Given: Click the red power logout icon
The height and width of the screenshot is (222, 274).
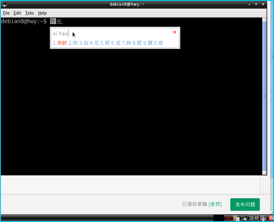Looking at the screenshot, I should [x=271, y=218].
